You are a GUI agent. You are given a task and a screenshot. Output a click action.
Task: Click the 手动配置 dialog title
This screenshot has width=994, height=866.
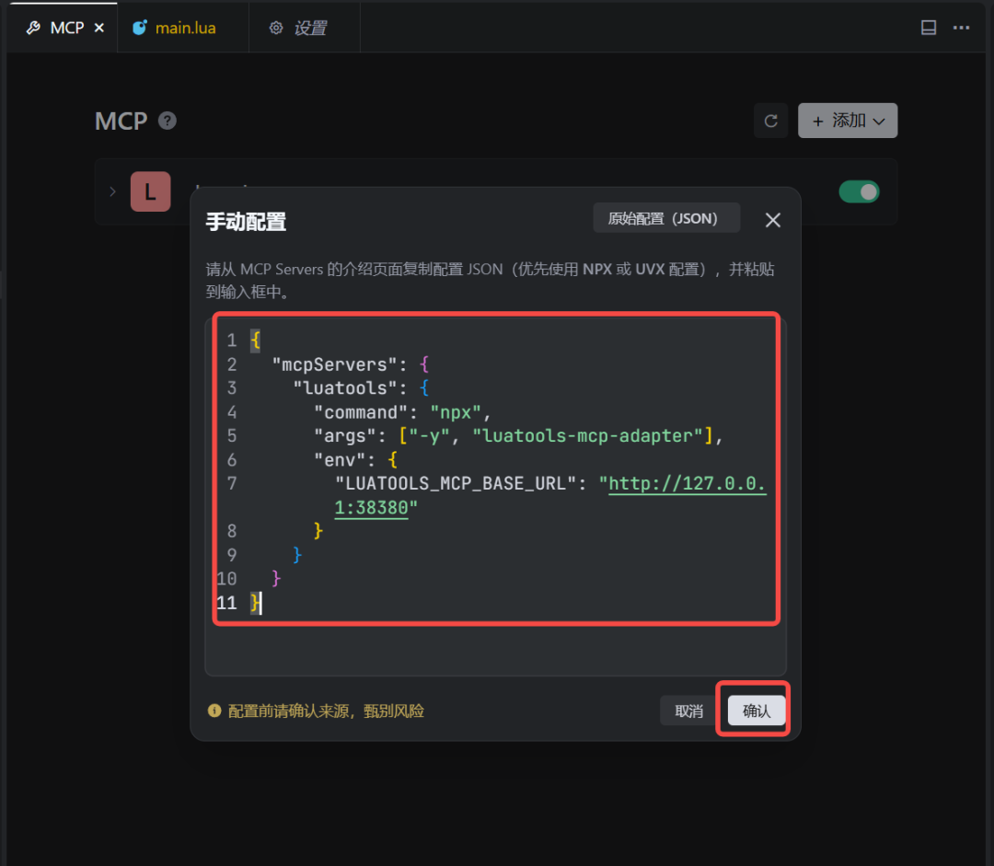[x=246, y=222]
